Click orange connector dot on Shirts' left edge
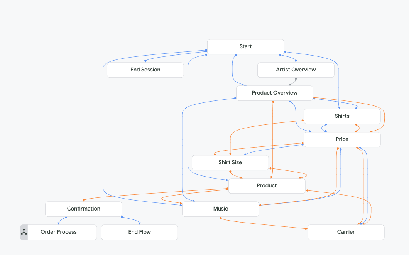 [x=303, y=121]
